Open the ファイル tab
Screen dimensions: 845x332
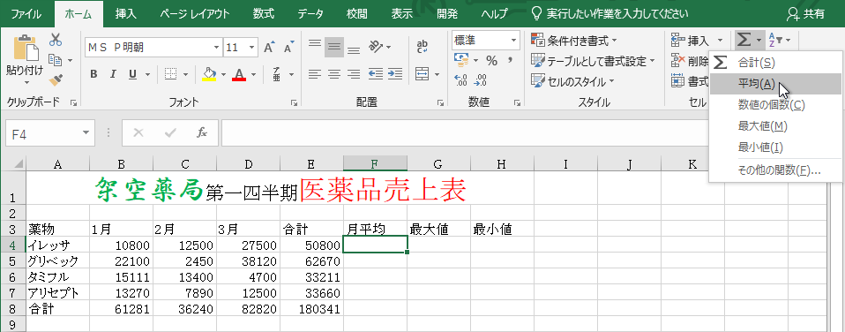point(26,14)
